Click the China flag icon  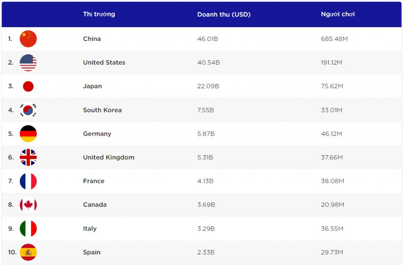[28, 39]
